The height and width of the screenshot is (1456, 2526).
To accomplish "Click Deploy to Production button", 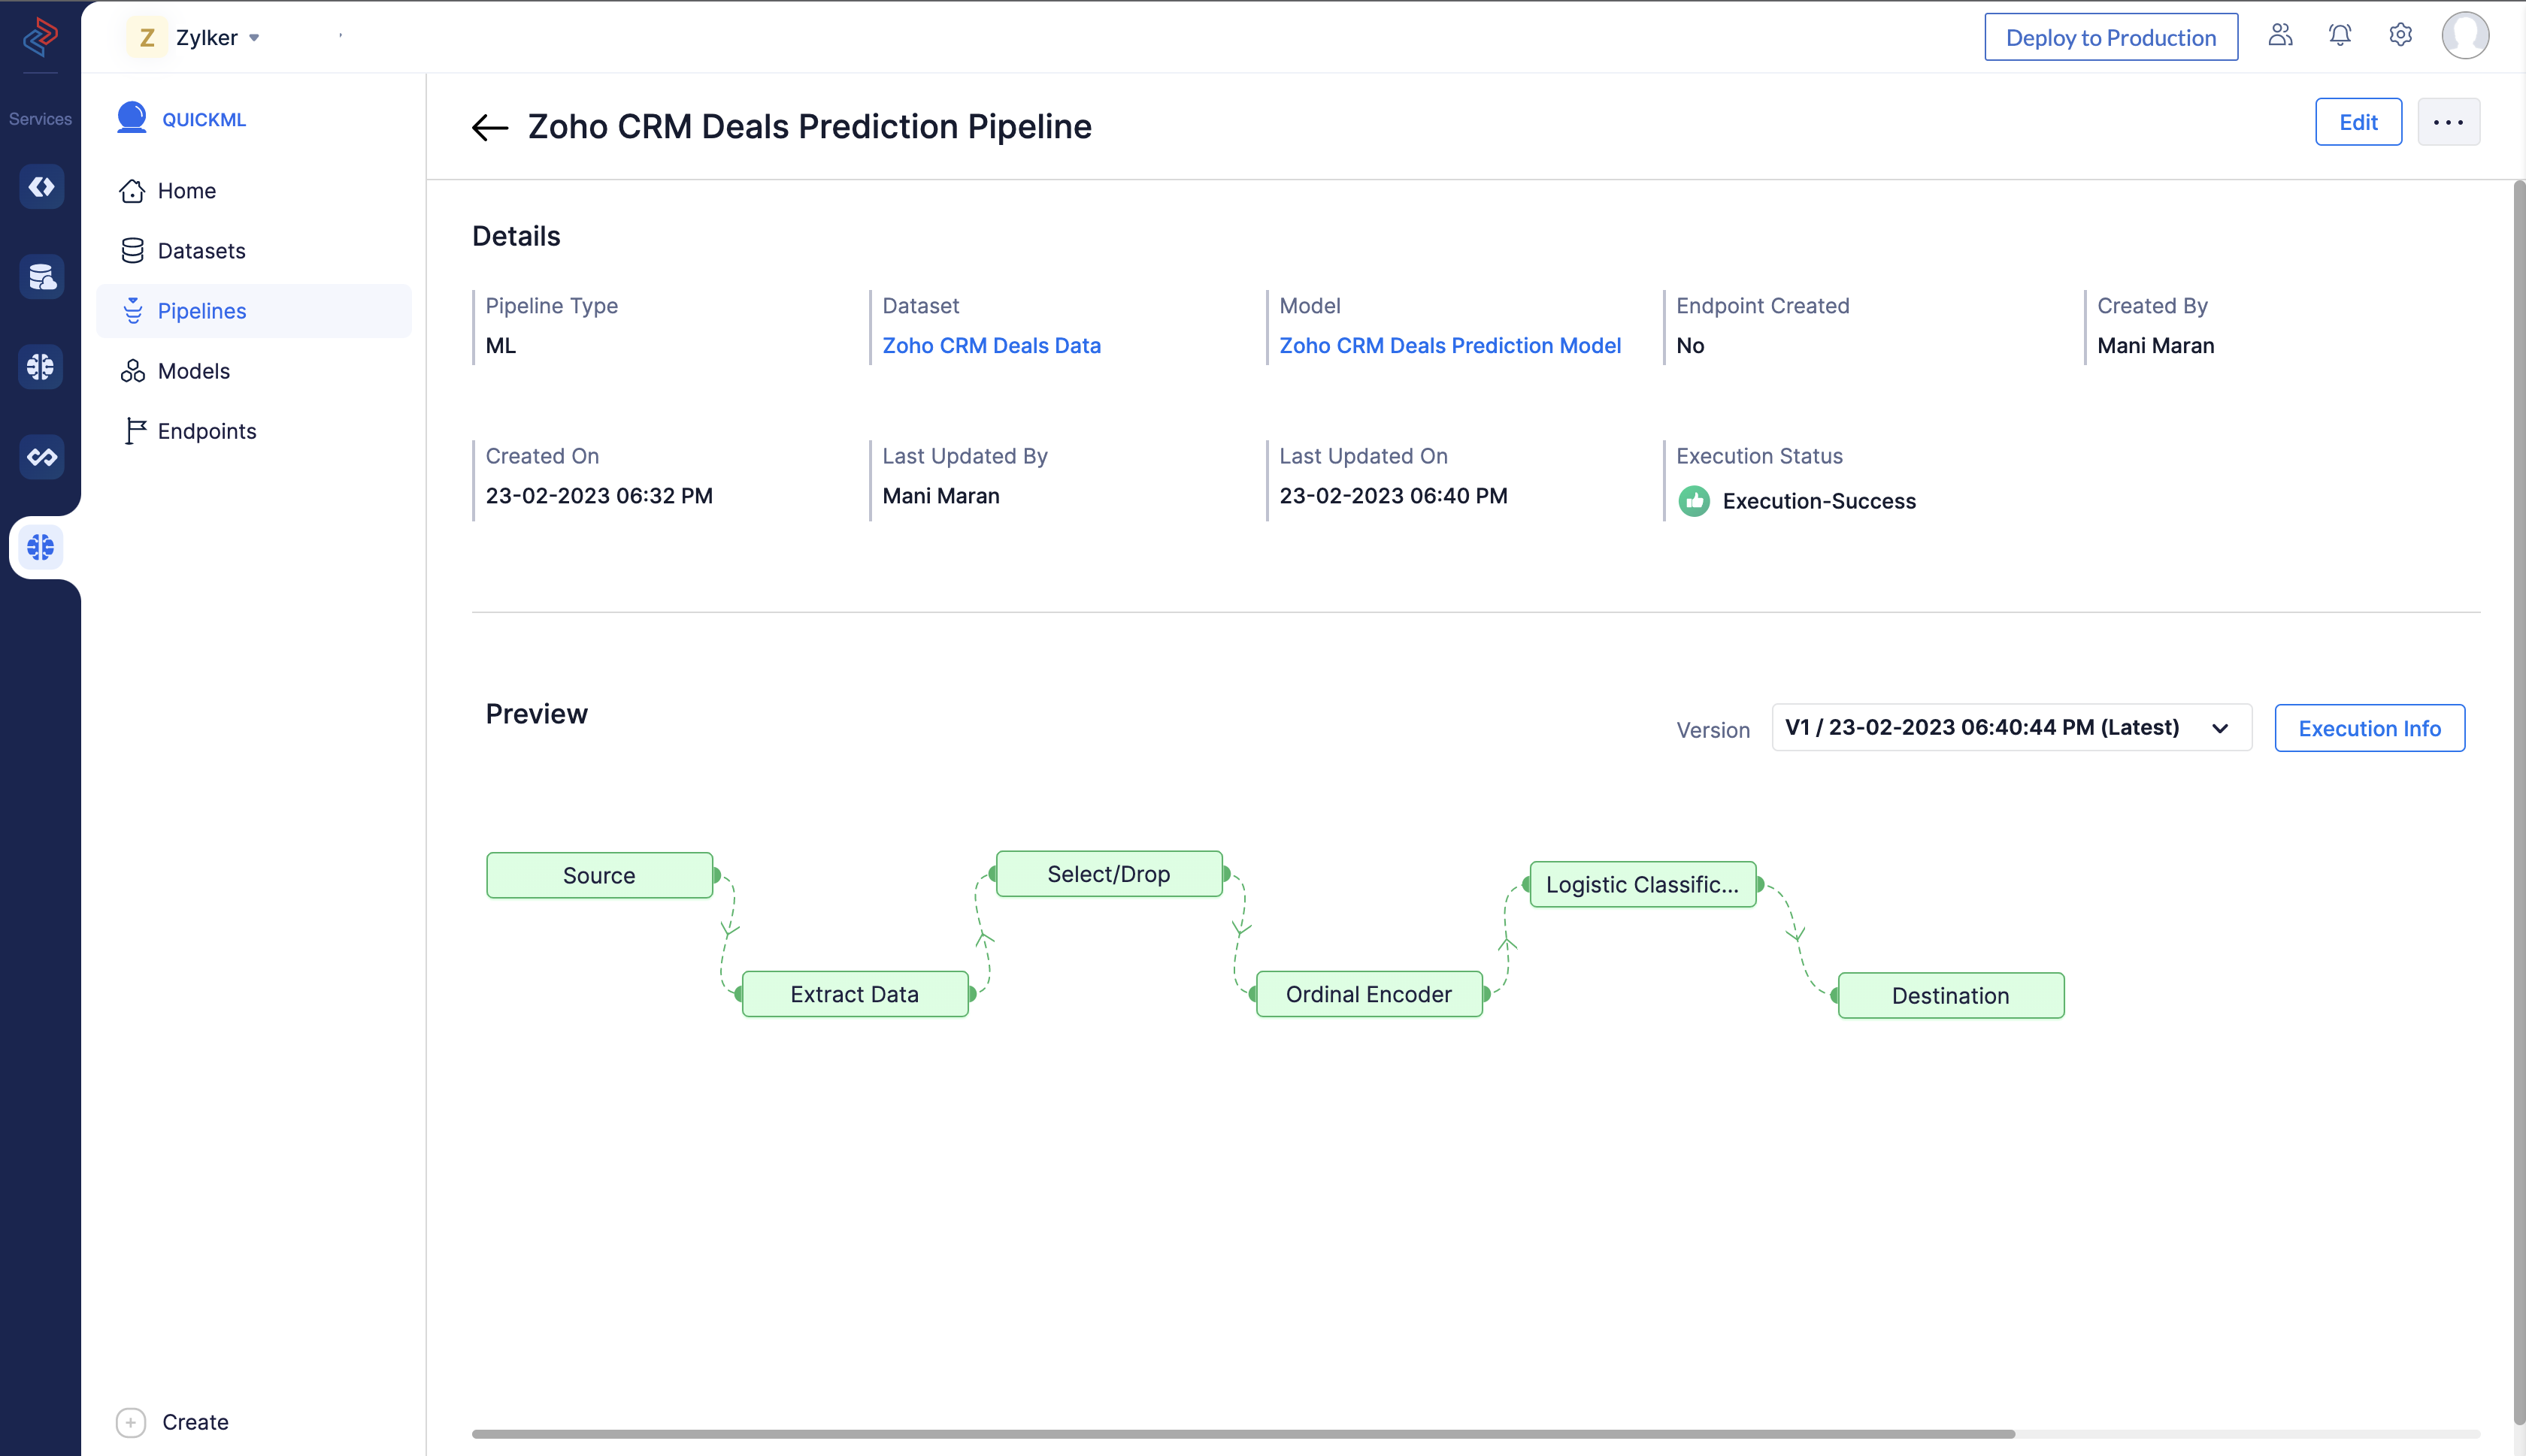I will coord(2110,38).
